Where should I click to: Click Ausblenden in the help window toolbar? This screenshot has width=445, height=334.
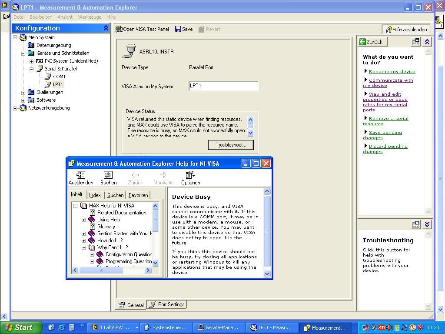point(81,178)
